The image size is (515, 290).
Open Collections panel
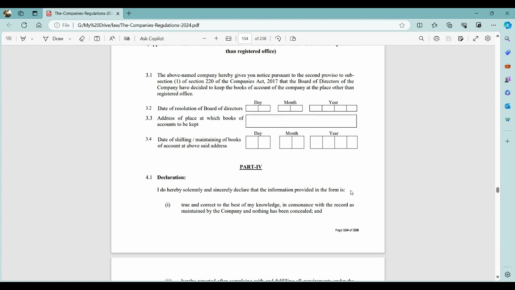pyautogui.click(x=449, y=25)
